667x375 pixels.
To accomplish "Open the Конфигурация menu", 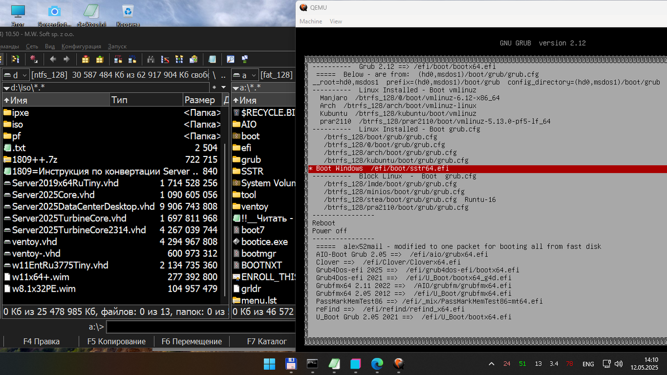I will tap(81, 46).
